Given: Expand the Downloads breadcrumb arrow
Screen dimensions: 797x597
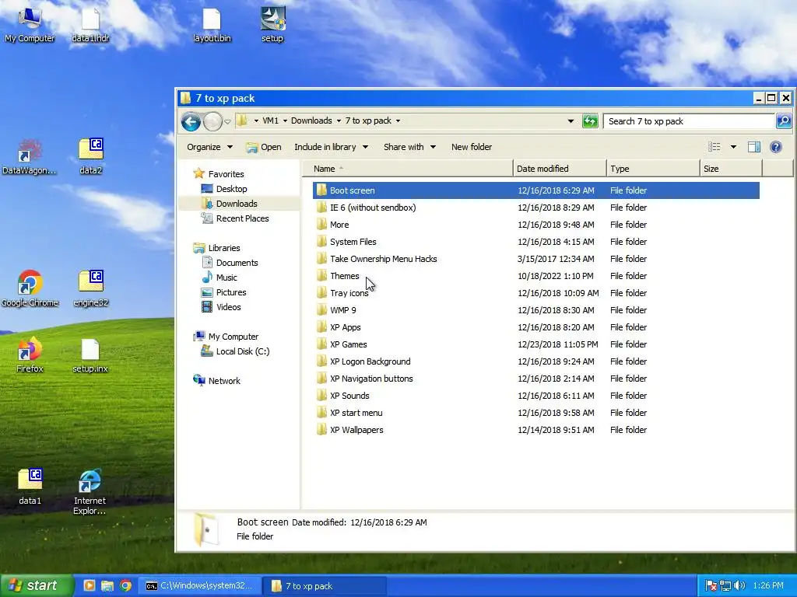Looking at the screenshot, I should pyautogui.click(x=339, y=120).
